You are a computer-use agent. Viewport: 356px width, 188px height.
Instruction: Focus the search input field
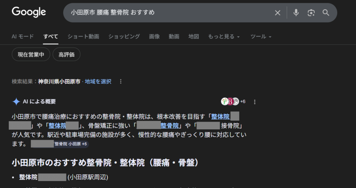point(168,13)
